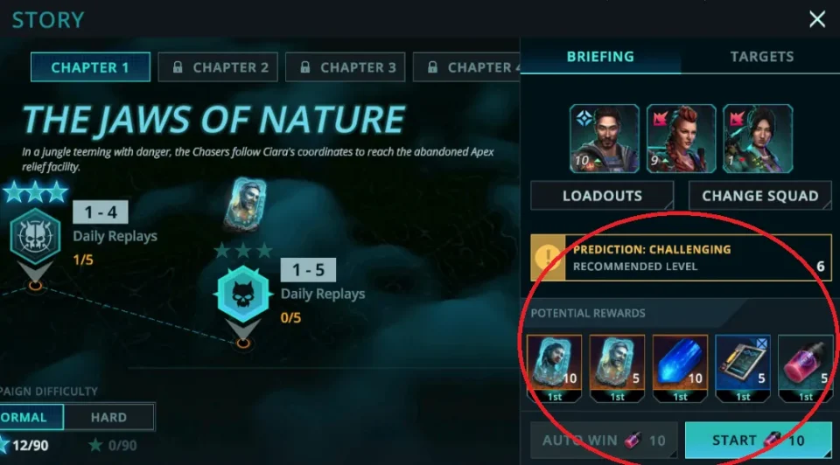Select the 1-4 skull mission hexagon

(x=35, y=236)
